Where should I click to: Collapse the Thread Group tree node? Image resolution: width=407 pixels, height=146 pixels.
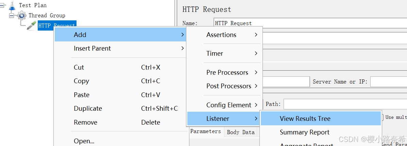12,15
